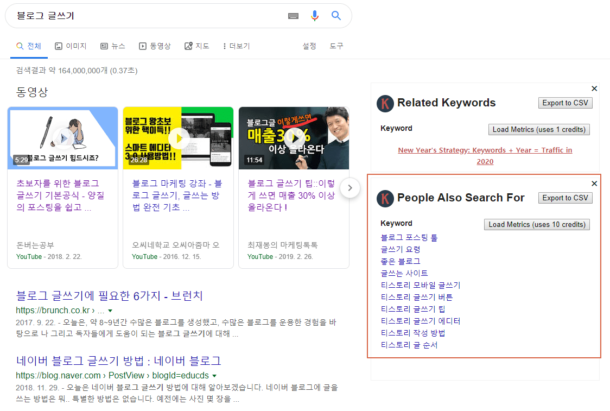Open the New Year's Strategy keywords link

pos(485,156)
